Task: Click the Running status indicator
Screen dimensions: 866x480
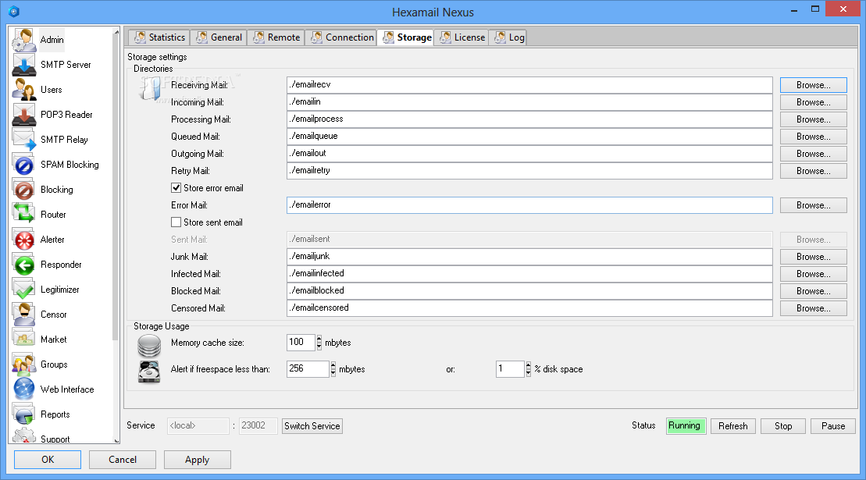Action: pyautogui.click(x=686, y=426)
